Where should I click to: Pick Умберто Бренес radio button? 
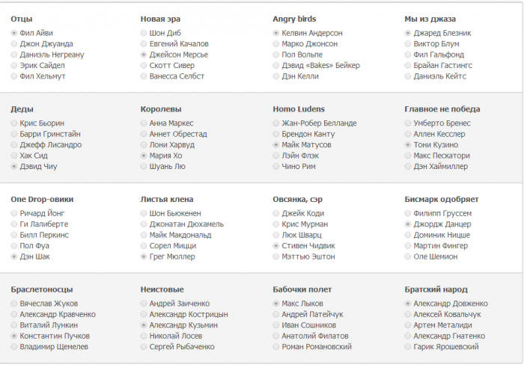coord(408,123)
